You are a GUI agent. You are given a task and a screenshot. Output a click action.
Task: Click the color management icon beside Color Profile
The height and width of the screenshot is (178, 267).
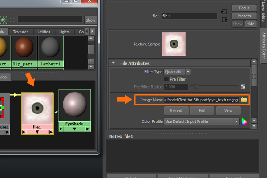(x=244, y=121)
